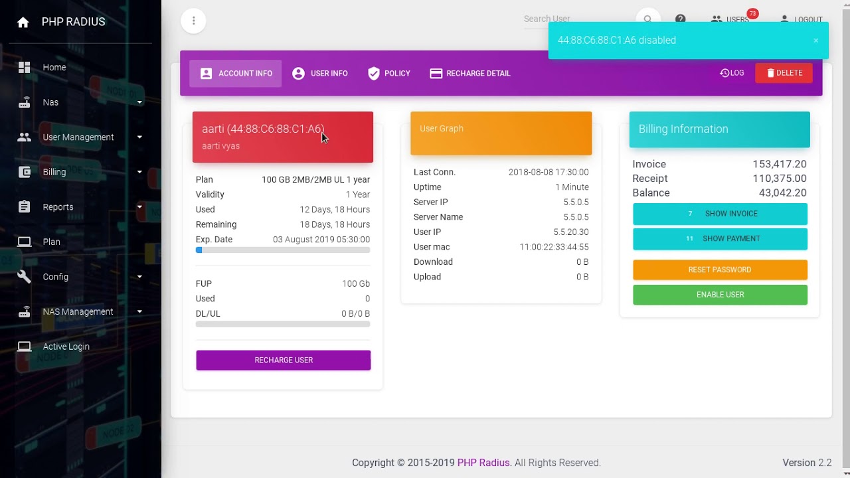Open the Log history icon

[724, 73]
